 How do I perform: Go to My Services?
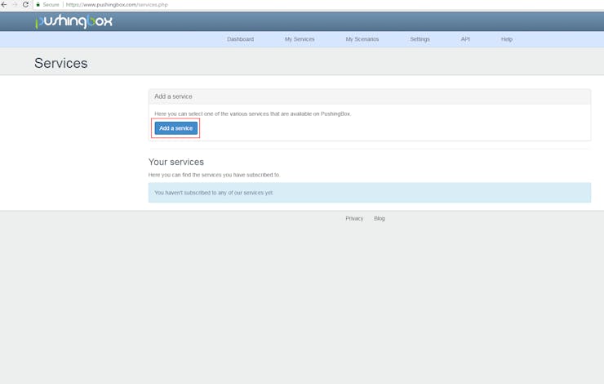[300, 39]
